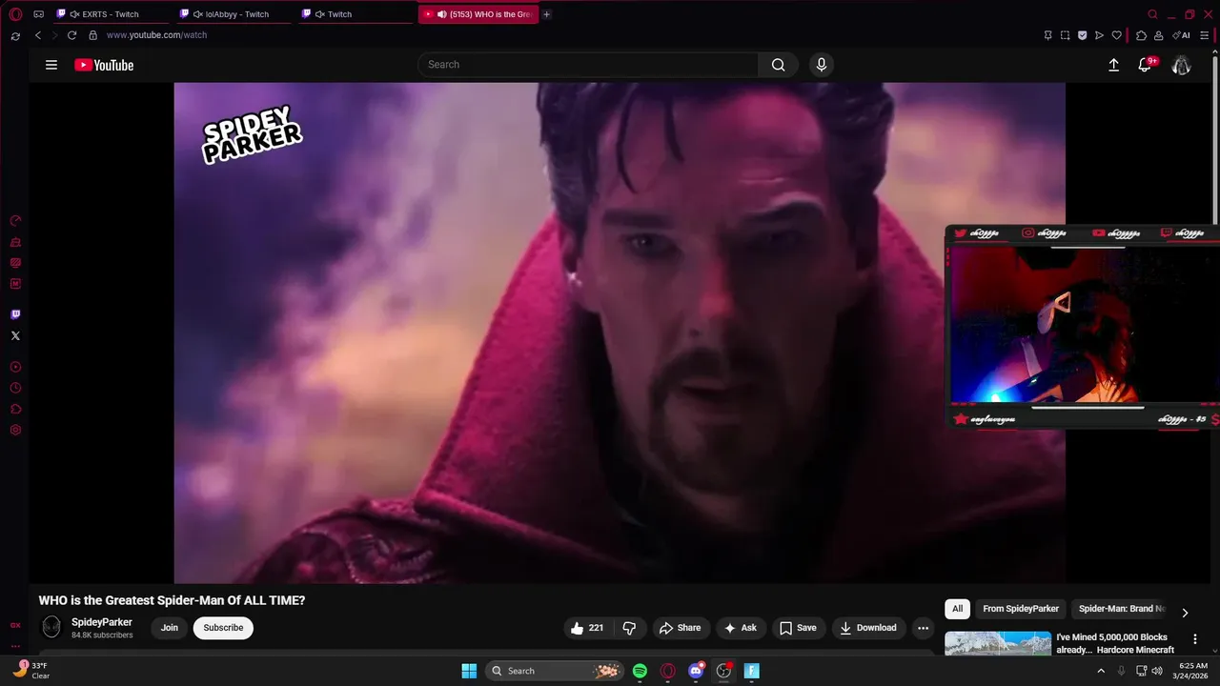Open the browser profile account icon
The width and height of the screenshot is (1220, 686).
(1158, 35)
